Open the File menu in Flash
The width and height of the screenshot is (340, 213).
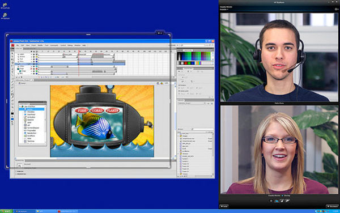click(18, 45)
